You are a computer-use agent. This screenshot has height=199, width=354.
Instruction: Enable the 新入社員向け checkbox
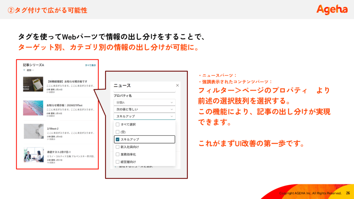118,147
